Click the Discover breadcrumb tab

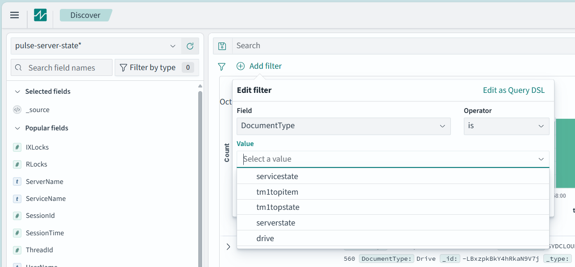tap(85, 15)
